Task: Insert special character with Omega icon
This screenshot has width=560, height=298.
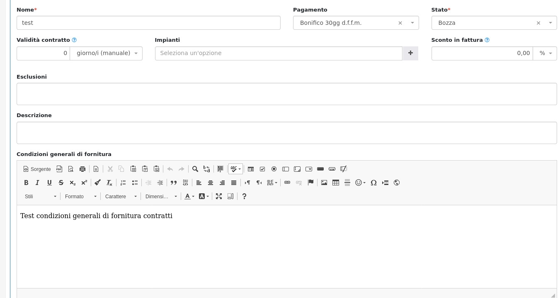Action: 373,183
